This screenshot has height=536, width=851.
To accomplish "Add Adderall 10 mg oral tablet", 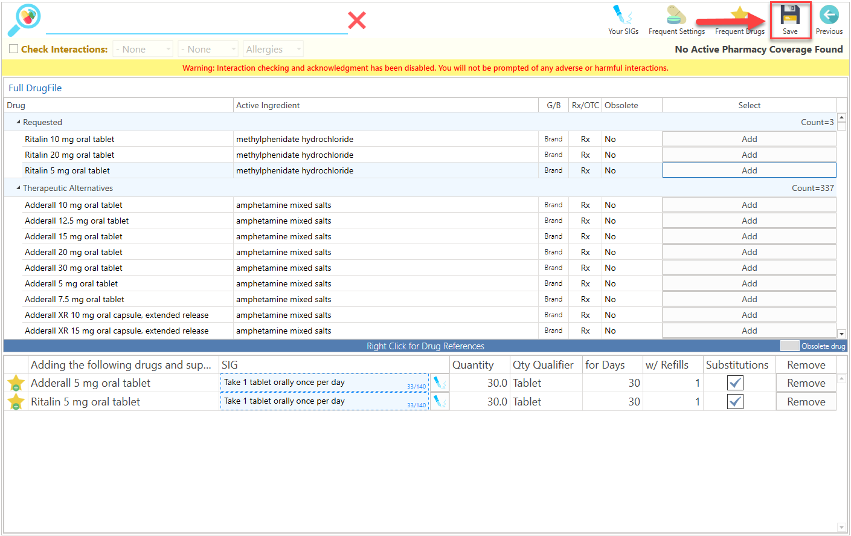I will (750, 205).
